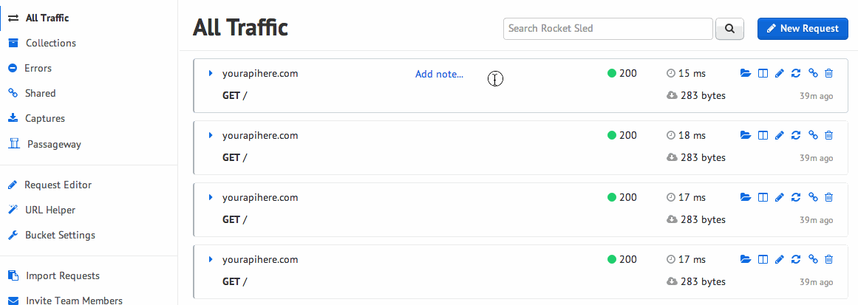Delete the fourth request with the trash icon
Viewport: 858px width, 305px height.
829,259
